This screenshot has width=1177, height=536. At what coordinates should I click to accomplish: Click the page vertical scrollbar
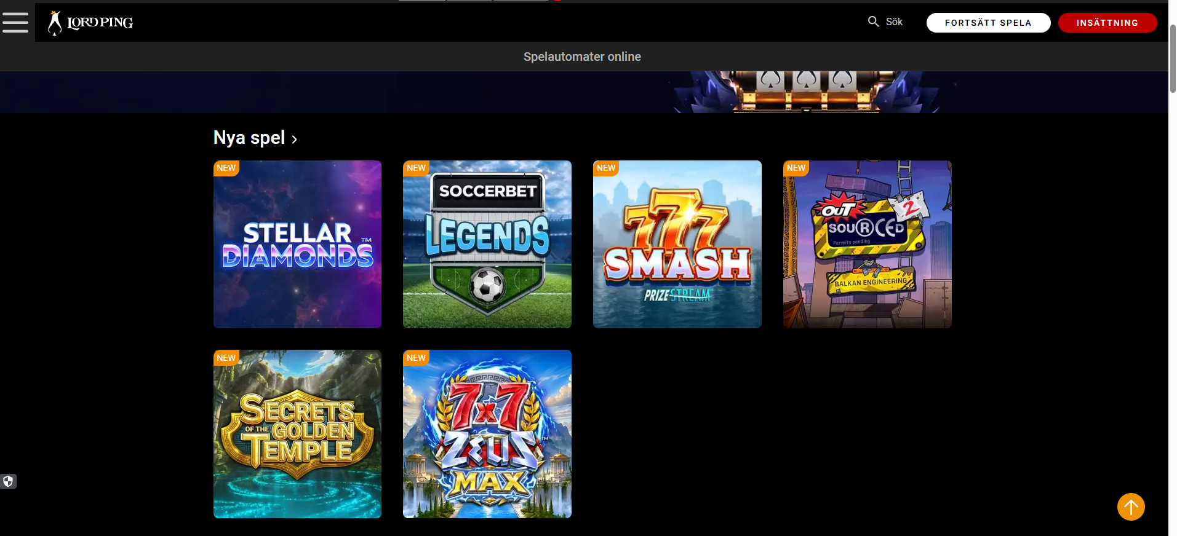coord(1173,59)
